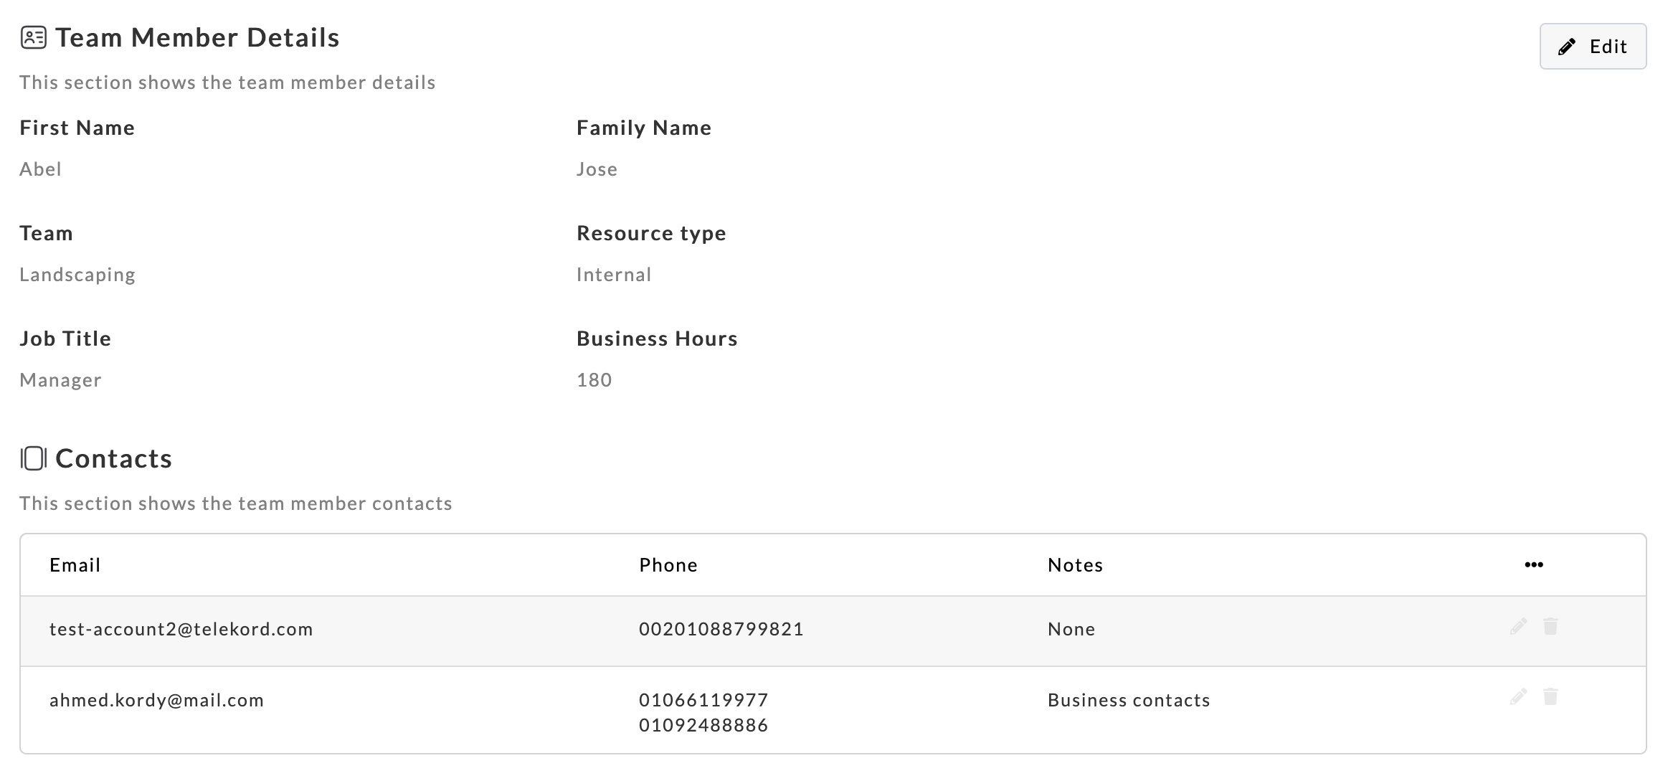Click the Business contacts note
Viewport: 1668px width, 776px height.
(1128, 700)
